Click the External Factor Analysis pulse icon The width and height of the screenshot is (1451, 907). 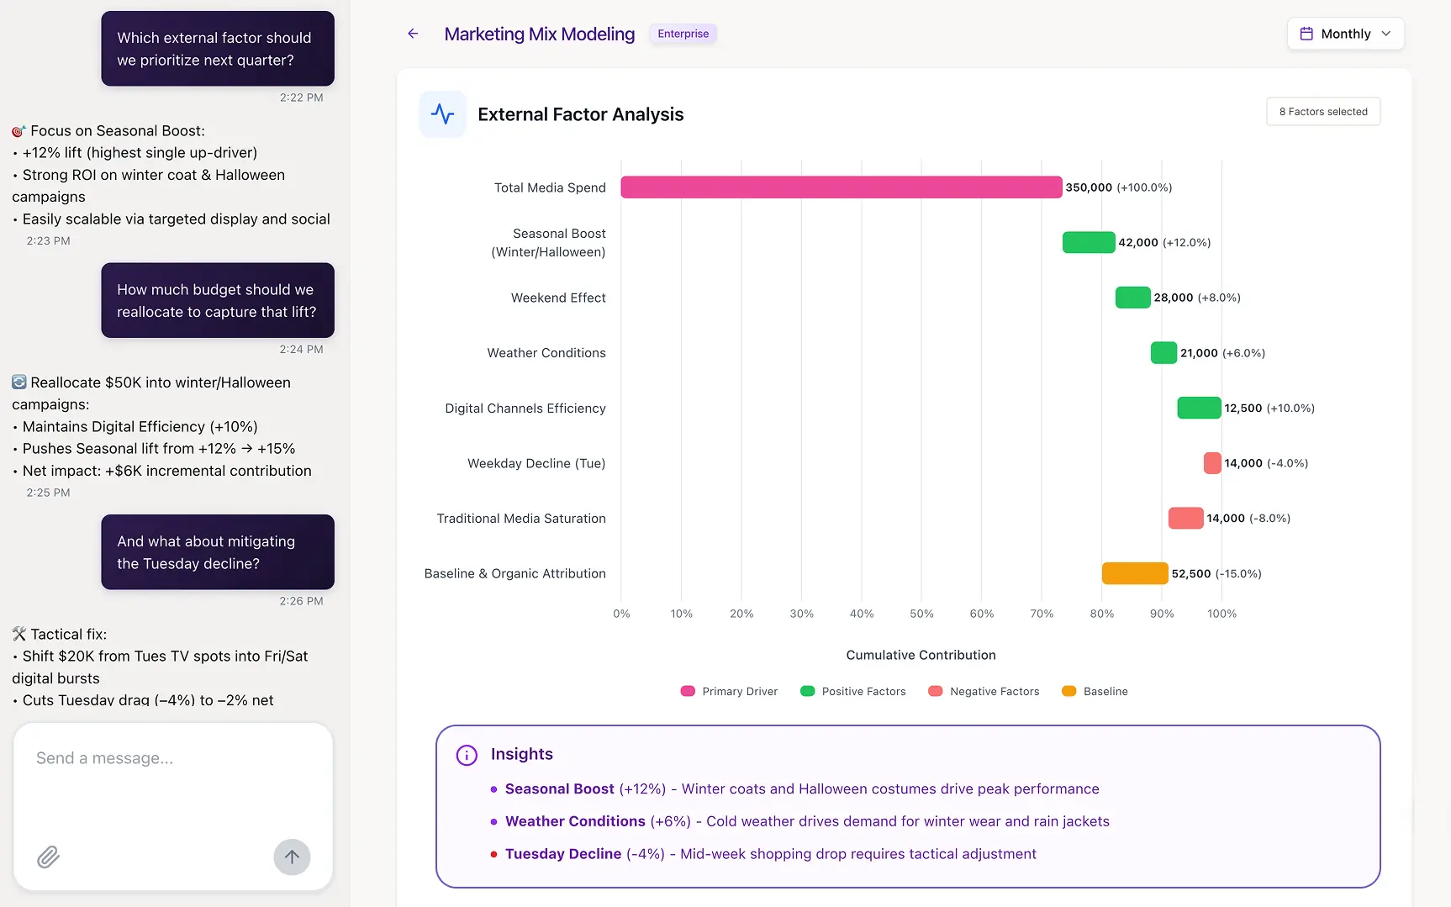tap(442, 114)
